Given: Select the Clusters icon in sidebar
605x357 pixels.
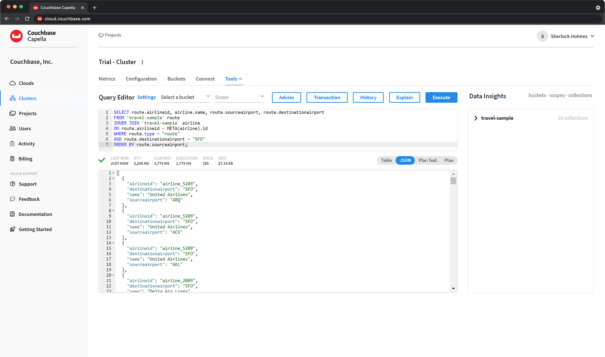Looking at the screenshot, I should click(x=13, y=98).
